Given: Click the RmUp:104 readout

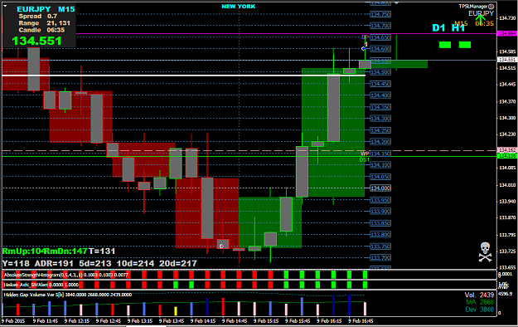Looking at the screenshot, I should [23, 251].
